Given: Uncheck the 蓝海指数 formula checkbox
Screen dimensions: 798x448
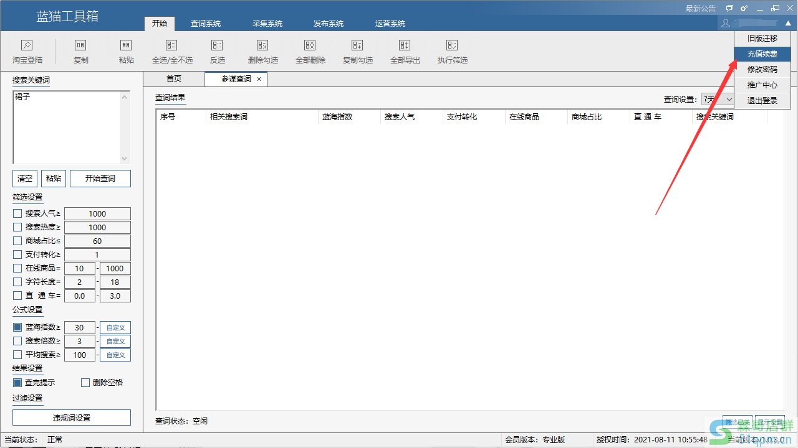Looking at the screenshot, I should click(17, 327).
